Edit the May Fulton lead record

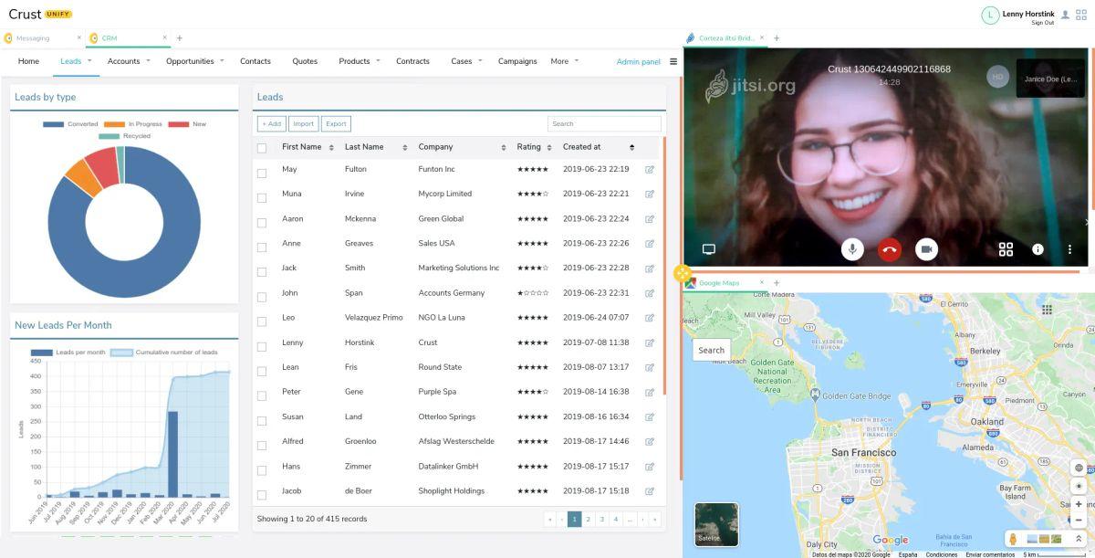pos(650,169)
